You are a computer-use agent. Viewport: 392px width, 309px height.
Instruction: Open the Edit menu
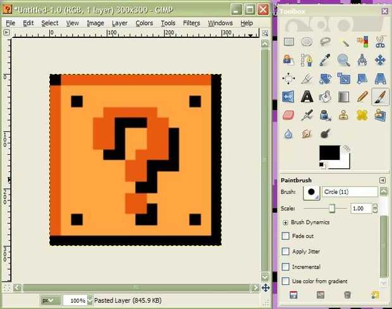click(28, 23)
